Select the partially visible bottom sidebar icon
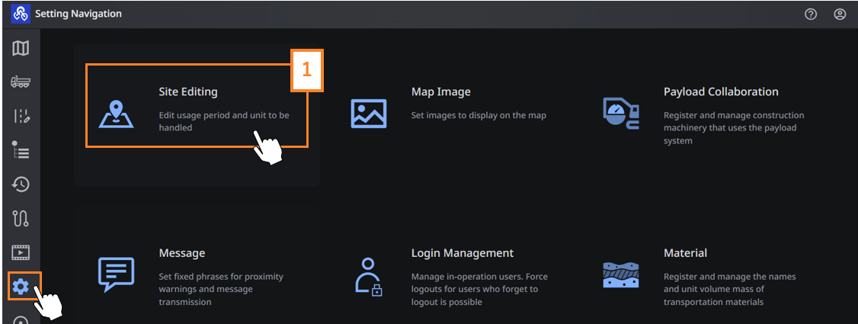The width and height of the screenshot is (858, 324). tap(21, 319)
